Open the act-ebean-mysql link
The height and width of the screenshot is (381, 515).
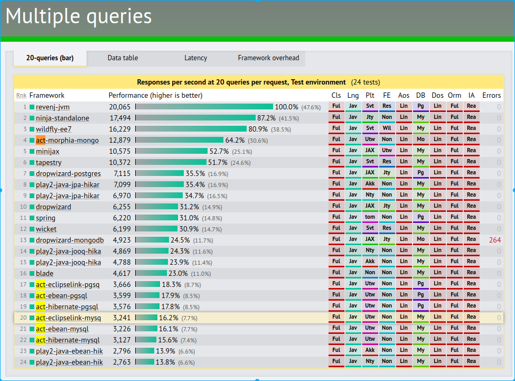click(62, 329)
